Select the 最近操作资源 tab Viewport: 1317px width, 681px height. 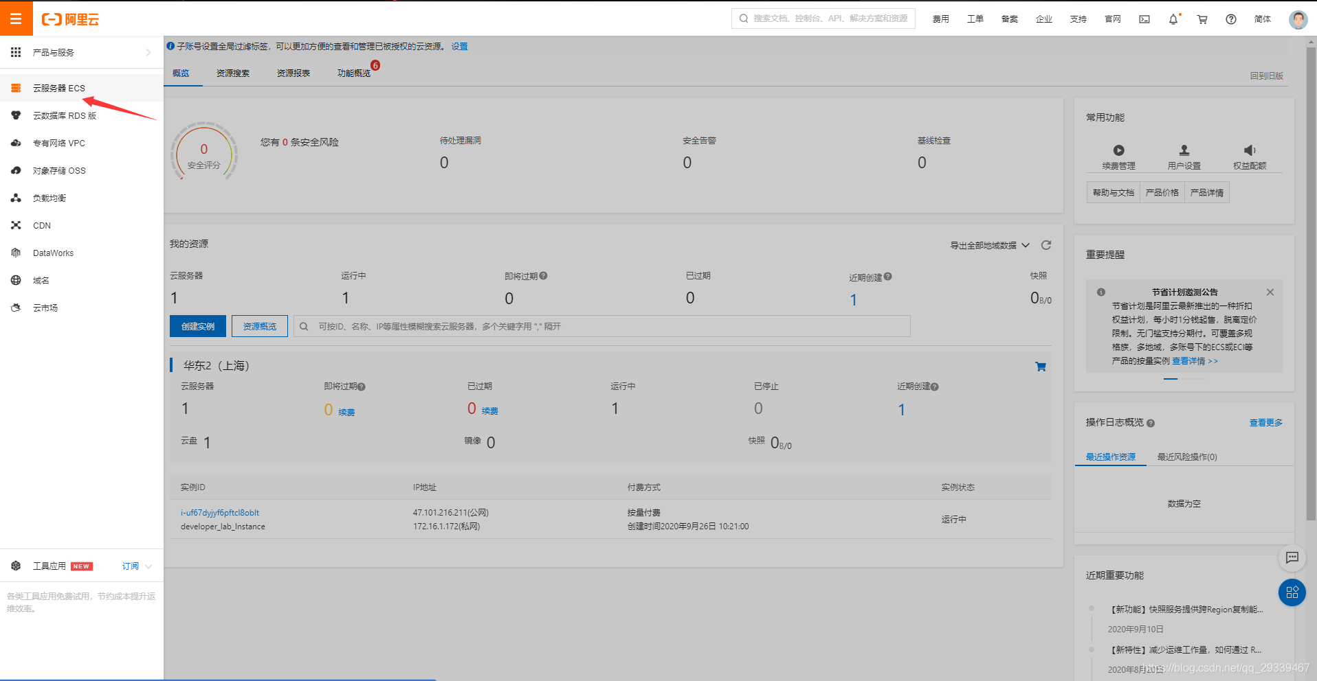[x=1111, y=457]
